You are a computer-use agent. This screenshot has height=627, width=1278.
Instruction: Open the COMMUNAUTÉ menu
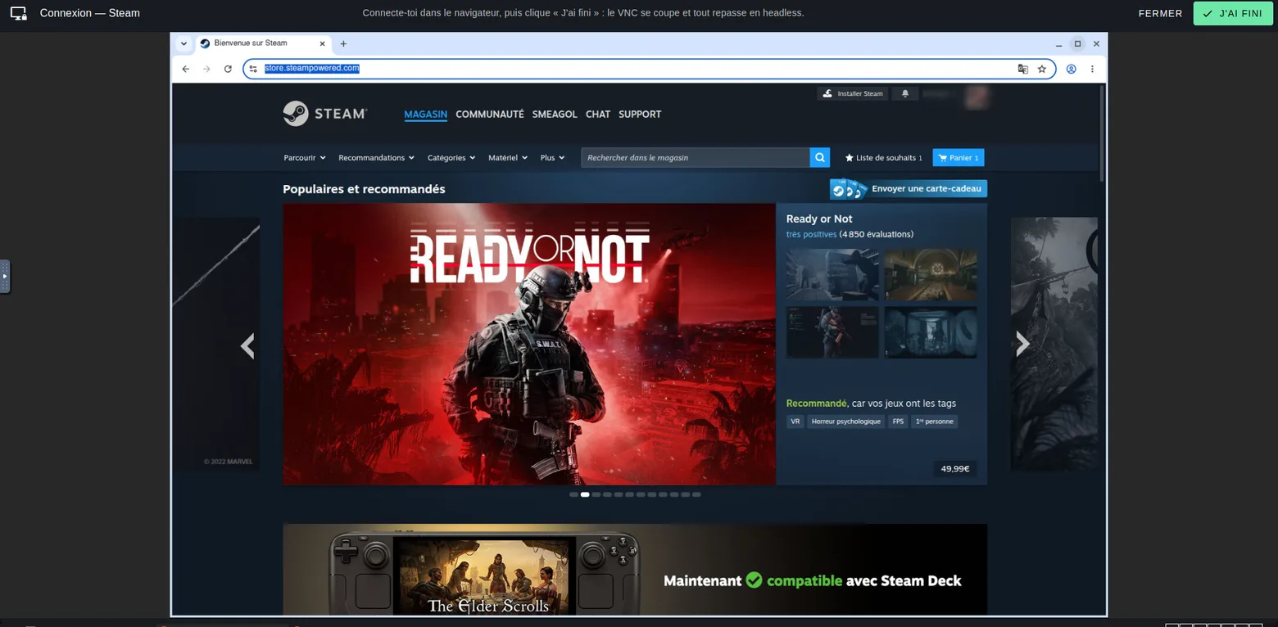(x=490, y=115)
